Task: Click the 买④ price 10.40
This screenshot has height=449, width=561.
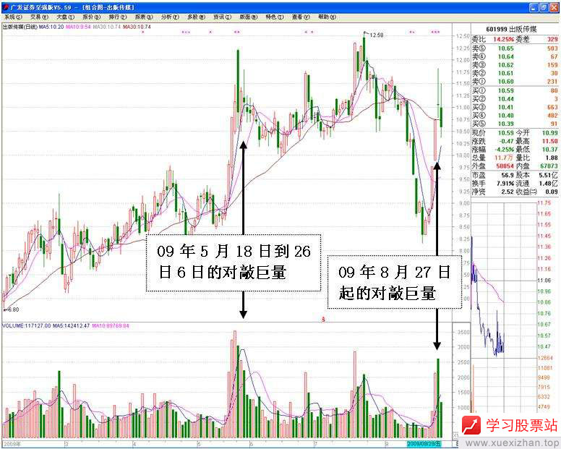Action: [506, 116]
